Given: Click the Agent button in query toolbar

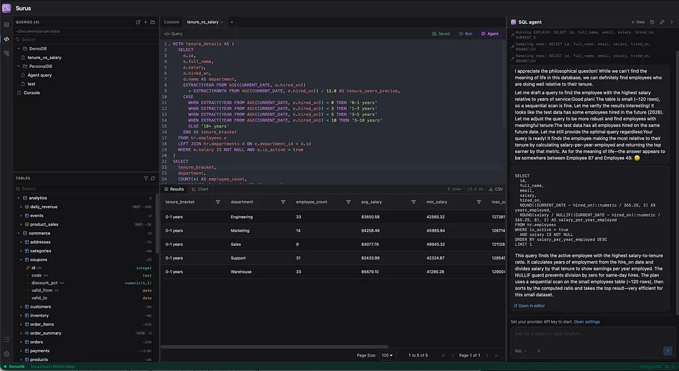Looking at the screenshot, I should pos(490,34).
